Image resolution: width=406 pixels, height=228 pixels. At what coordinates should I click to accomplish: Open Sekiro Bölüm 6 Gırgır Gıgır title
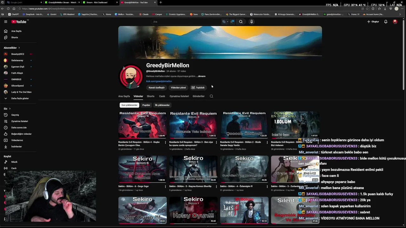click(x=134, y=187)
